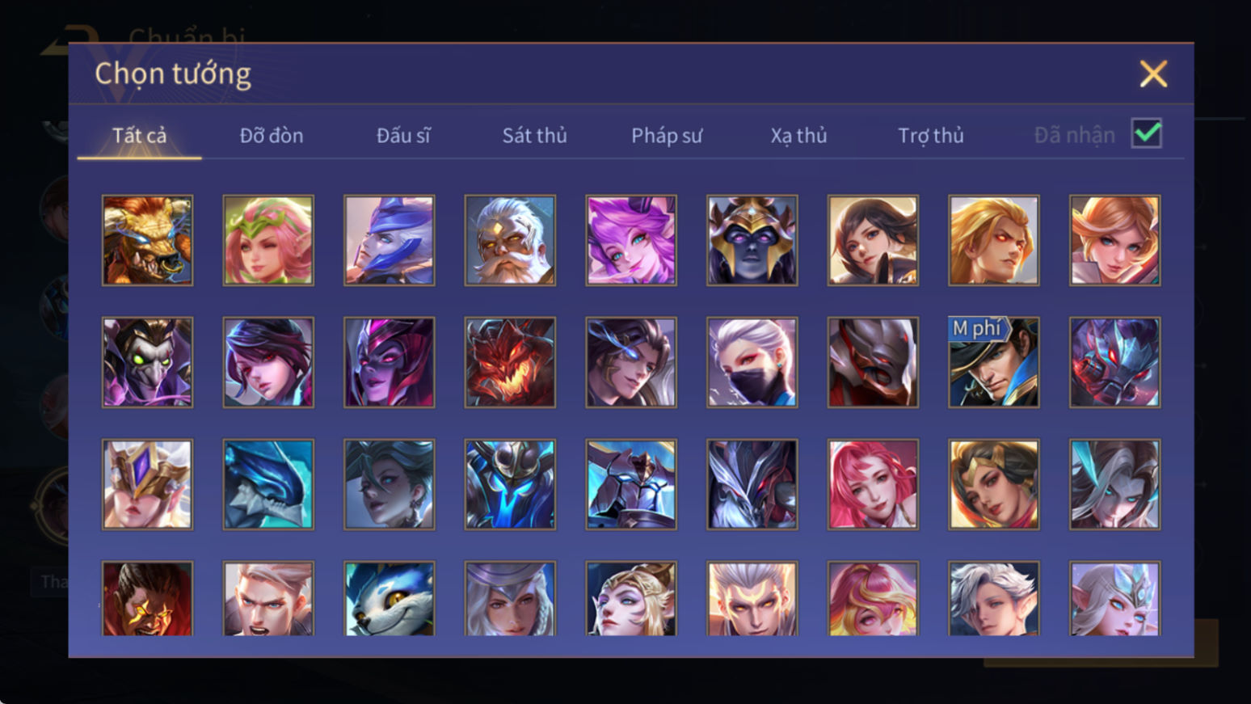Open the 'Đấu sĩ' tab

pyautogui.click(x=403, y=135)
